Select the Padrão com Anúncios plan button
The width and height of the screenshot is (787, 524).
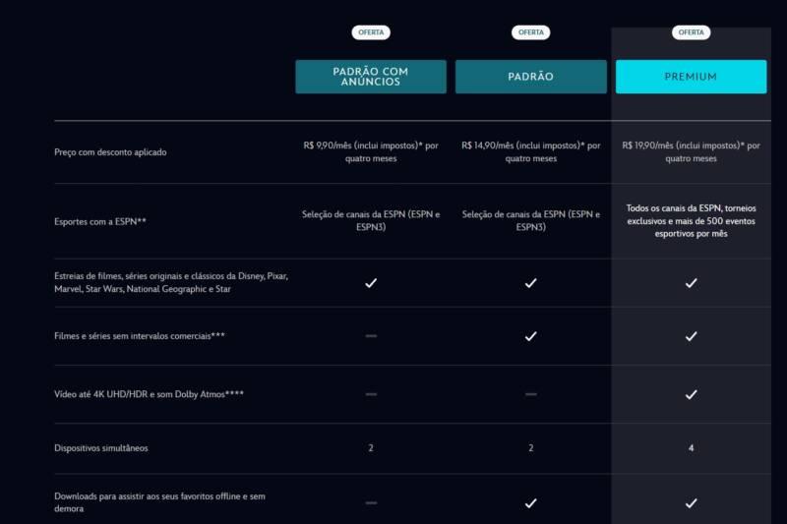click(371, 77)
